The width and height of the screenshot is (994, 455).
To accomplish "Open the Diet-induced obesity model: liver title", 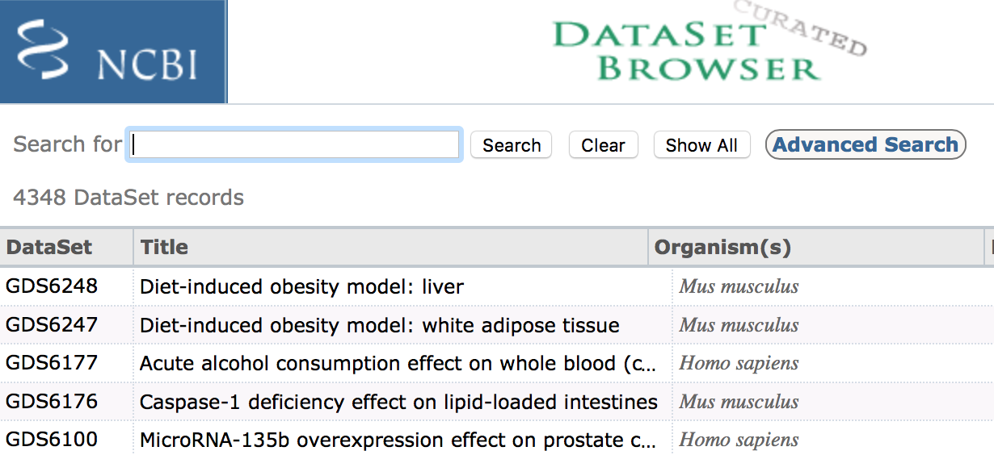I will pos(301,286).
